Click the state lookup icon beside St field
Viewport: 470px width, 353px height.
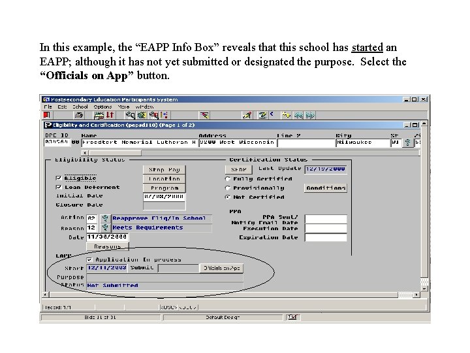pyautogui.click(x=407, y=143)
